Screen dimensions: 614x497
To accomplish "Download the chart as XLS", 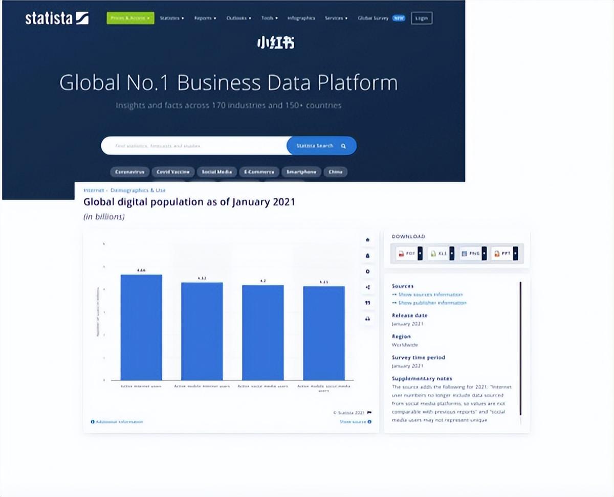I will [440, 254].
